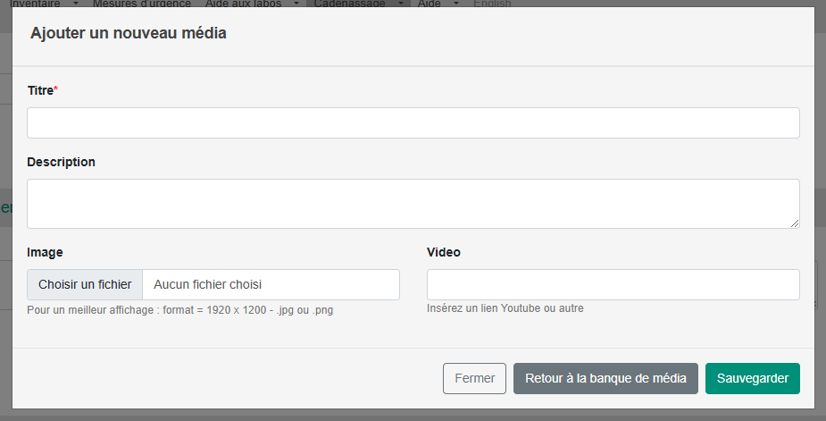This screenshot has width=826, height=421.
Task: Close the dialog with Fermer button
Action: 475,378
